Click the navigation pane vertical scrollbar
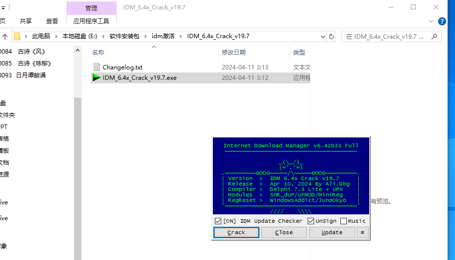Image resolution: width=455 pixels, height=260 pixels. point(77,149)
